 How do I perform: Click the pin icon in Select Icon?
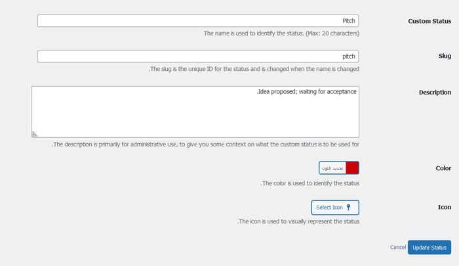pyautogui.click(x=349, y=208)
